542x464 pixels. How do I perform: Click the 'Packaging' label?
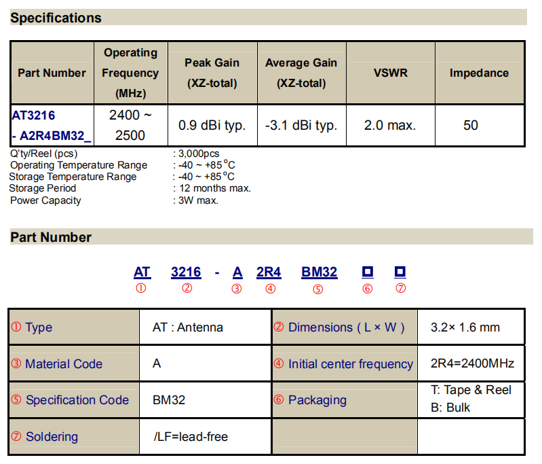[x=317, y=400]
